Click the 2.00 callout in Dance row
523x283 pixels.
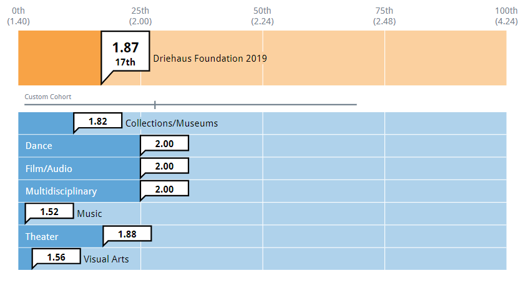point(164,143)
